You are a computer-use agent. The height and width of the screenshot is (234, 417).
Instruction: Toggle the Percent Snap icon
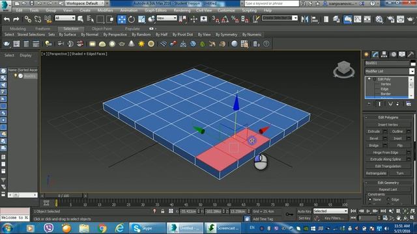click(x=235, y=19)
